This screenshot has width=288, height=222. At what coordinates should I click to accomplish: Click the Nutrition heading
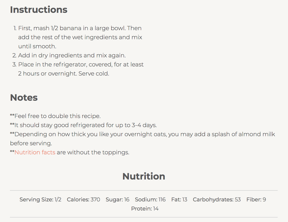pyautogui.click(x=144, y=176)
